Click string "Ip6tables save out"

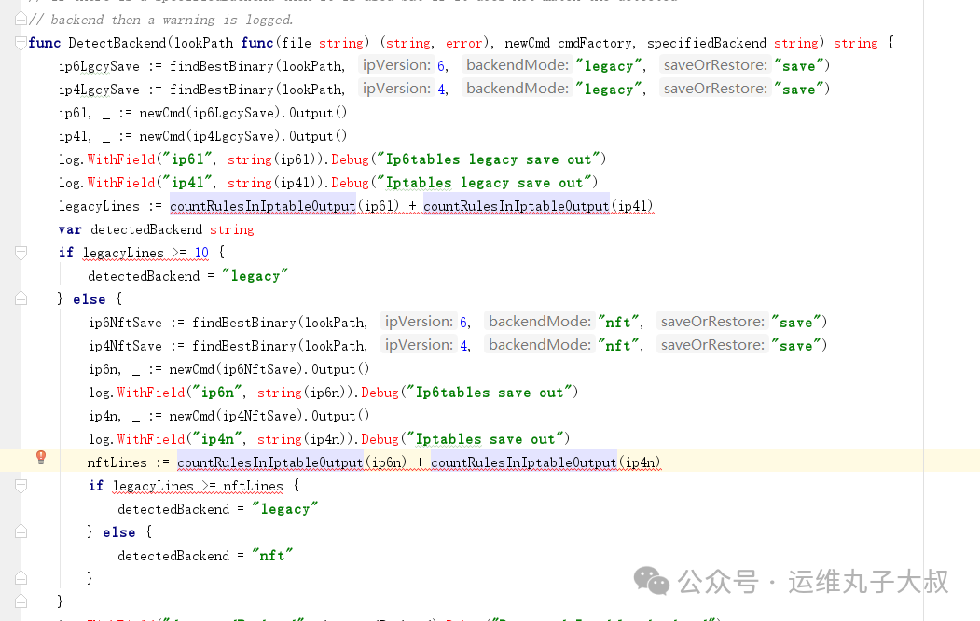(490, 393)
